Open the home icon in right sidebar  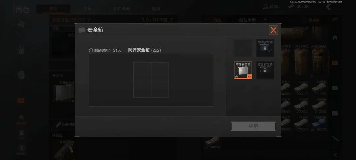pyautogui.click(x=335, y=37)
